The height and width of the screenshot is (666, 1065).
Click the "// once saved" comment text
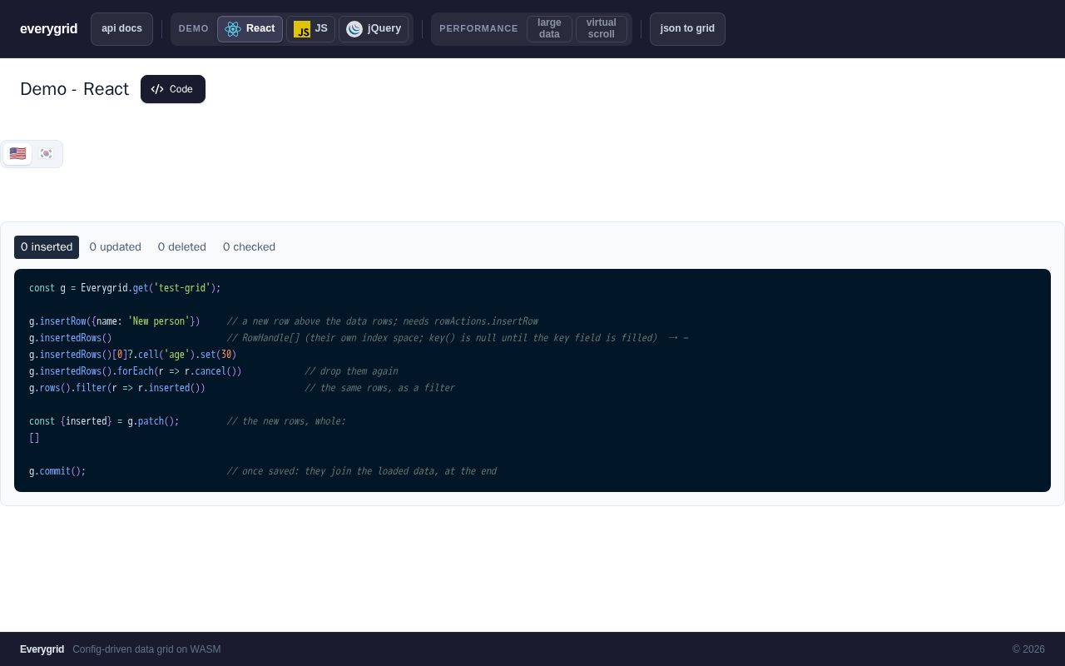(x=362, y=471)
